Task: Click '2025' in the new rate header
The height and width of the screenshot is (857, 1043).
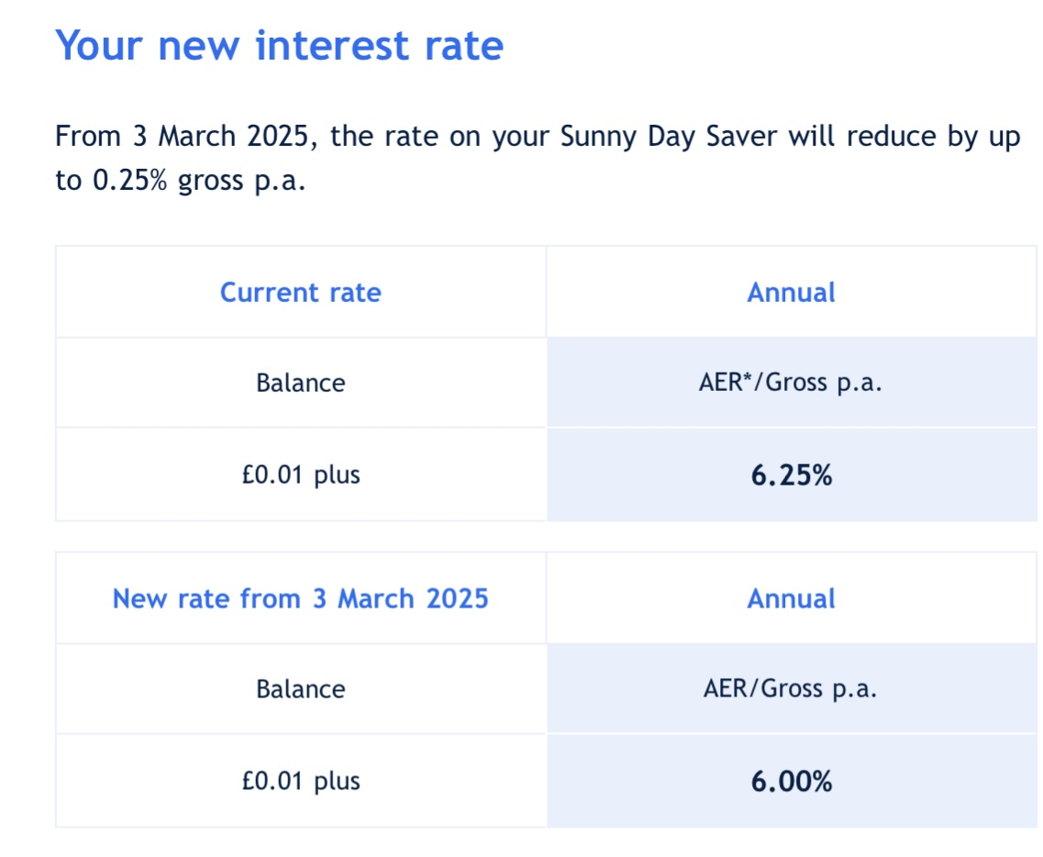Action: [457, 598]
